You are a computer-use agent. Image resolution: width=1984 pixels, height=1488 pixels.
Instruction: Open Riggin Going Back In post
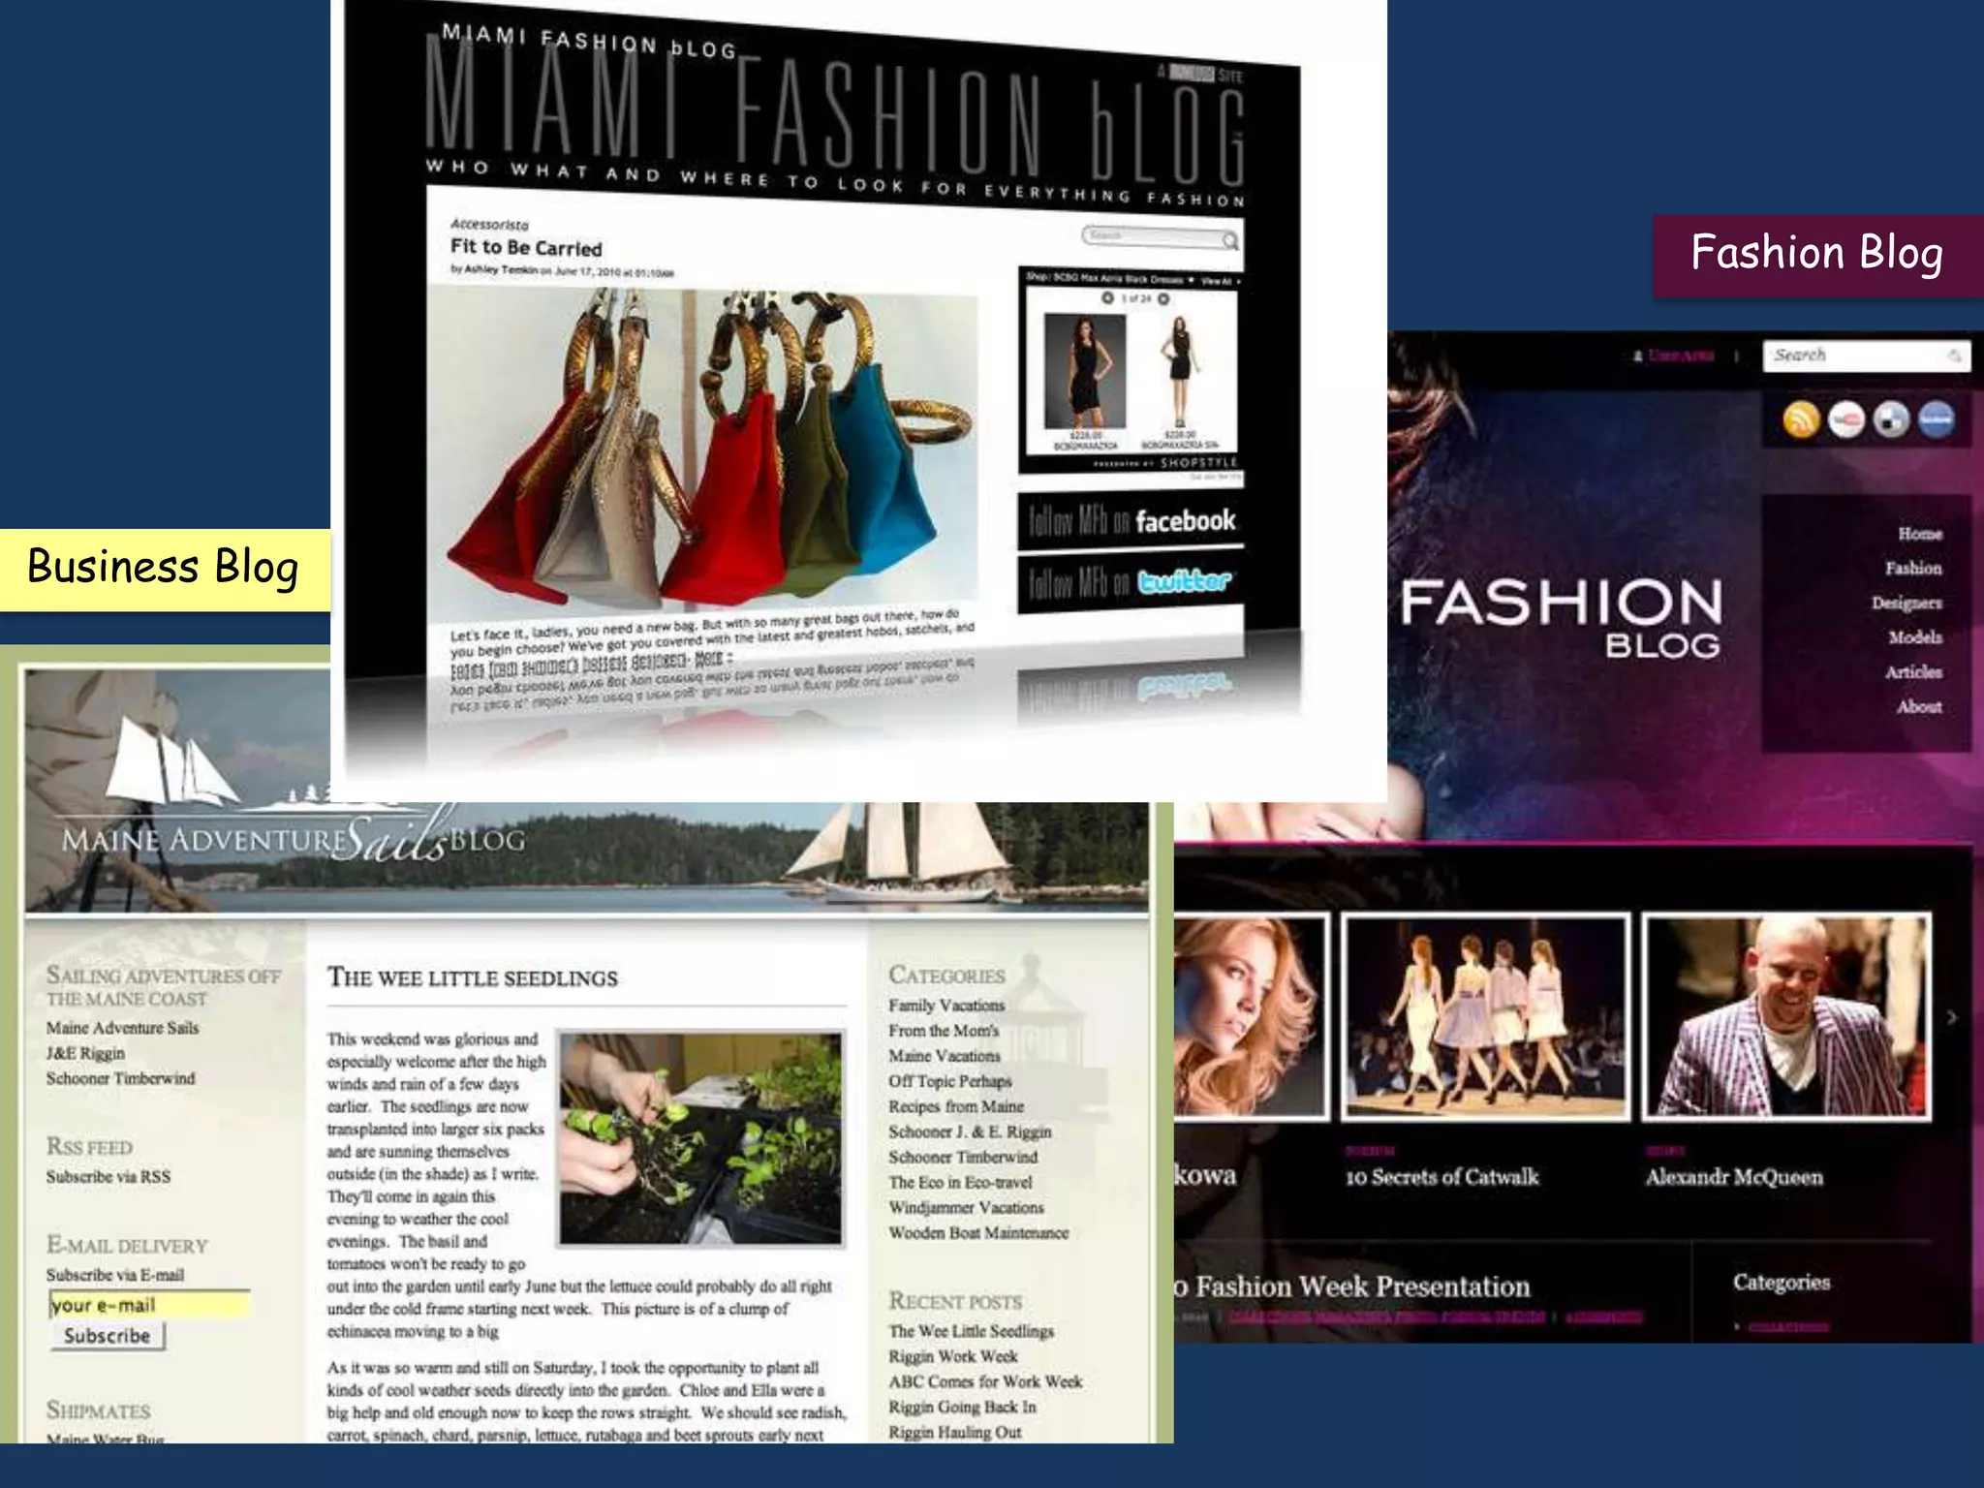pyautogui.click(x=962, y=1407)
